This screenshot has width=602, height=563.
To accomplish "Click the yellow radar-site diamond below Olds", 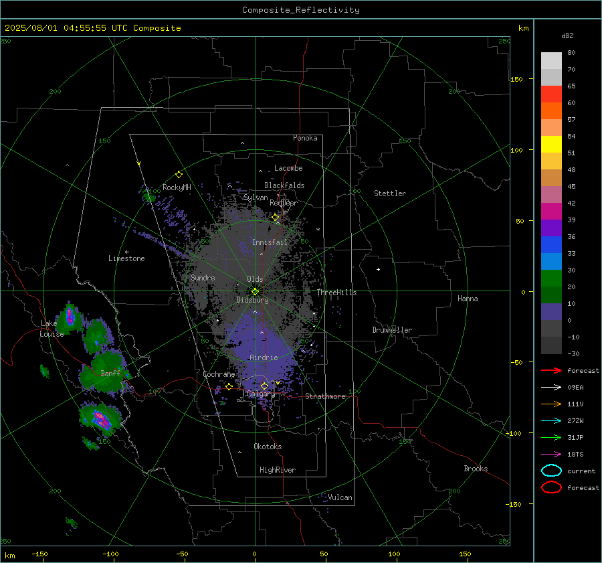I will pyautogui.click(x=255, y=292).
